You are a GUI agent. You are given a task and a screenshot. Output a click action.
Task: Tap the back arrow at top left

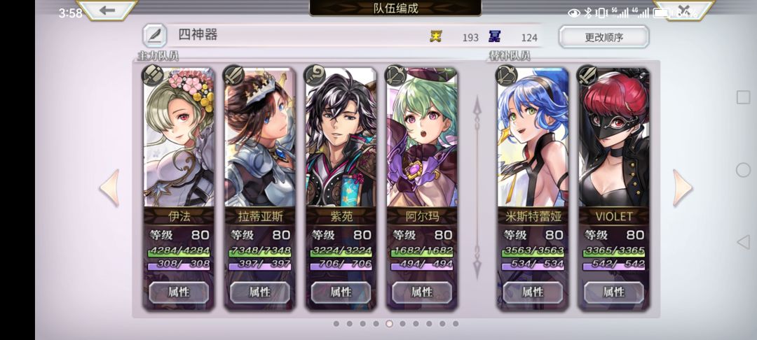pos(107,10)
